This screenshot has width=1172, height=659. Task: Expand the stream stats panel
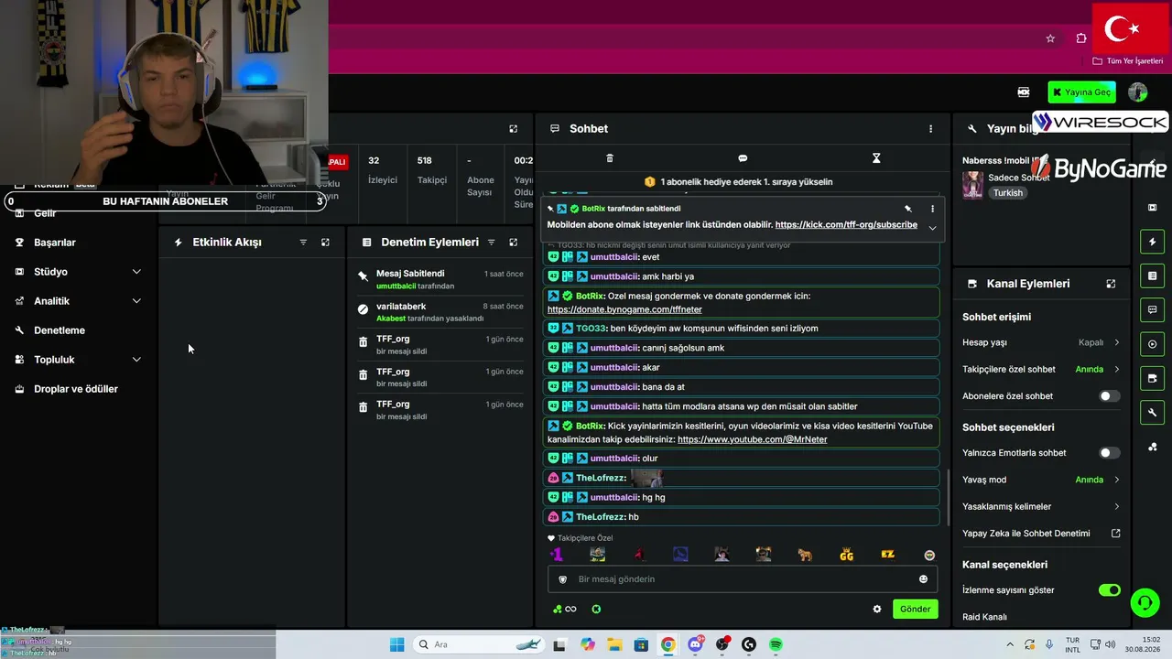coord(513,129)
